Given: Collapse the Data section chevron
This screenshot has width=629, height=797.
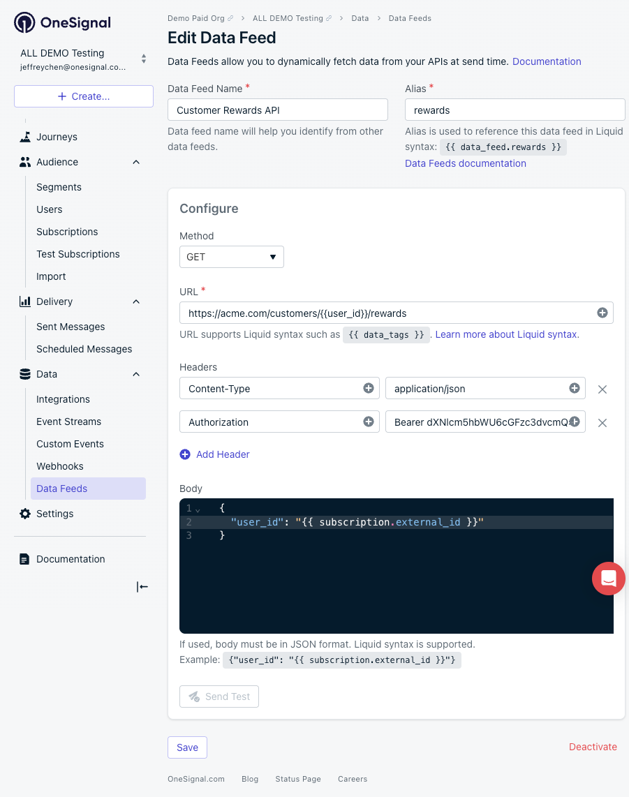Looking at the screenshot, I should 135,374.
